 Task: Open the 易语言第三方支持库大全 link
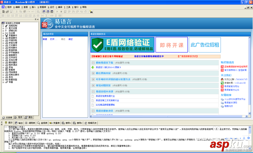click(107, 101)
